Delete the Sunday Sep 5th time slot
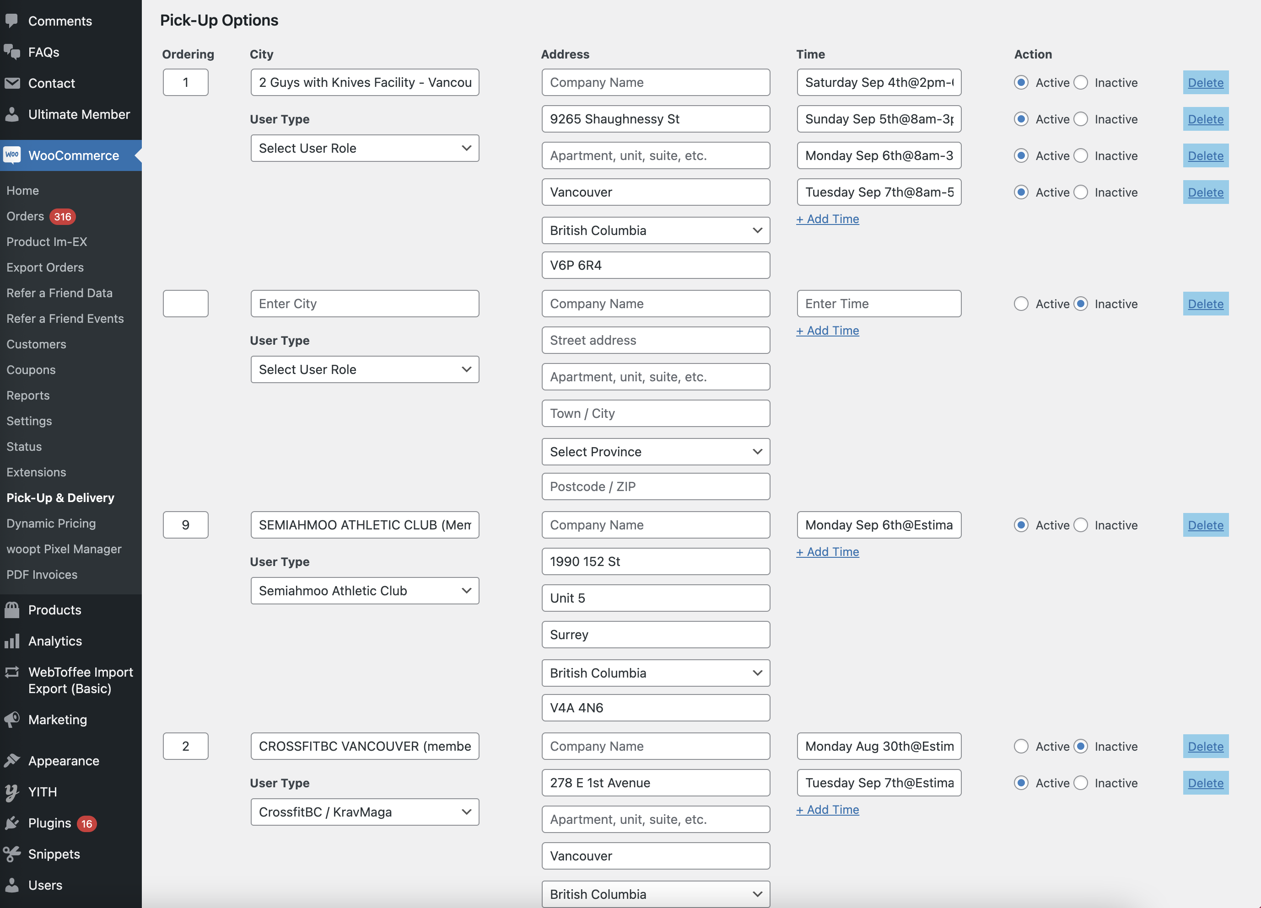 pyautogui.click(x=1205, y=119)
